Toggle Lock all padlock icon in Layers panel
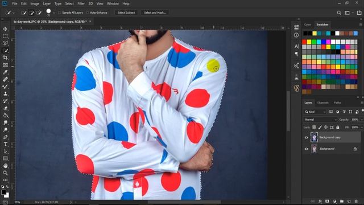 point(338,127)
